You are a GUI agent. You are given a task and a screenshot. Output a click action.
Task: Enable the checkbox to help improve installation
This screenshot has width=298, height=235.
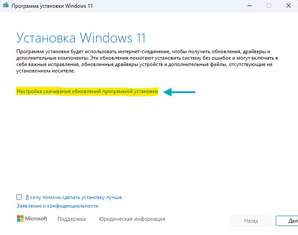click(x=19, y=197)
